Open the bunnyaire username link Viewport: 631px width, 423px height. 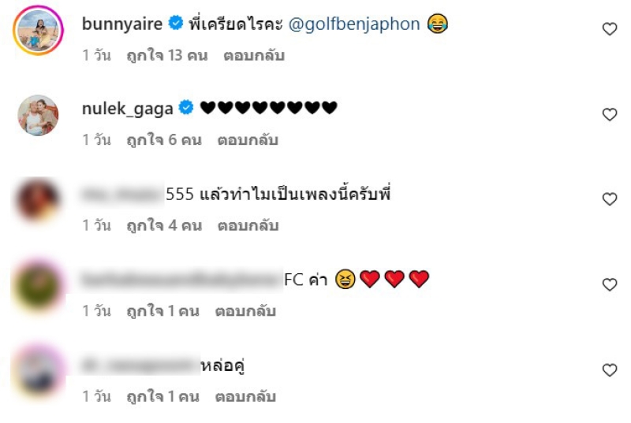[x=122, y=24]
